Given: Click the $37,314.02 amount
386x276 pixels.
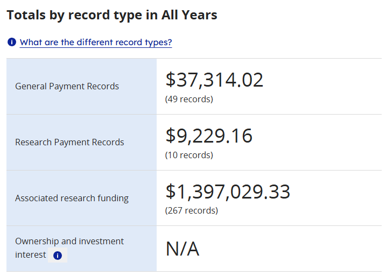Looking at the screenshot, I should point(214,80).
